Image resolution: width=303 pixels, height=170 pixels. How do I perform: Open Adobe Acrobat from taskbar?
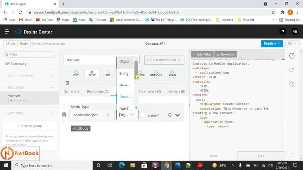coord(200,165)
